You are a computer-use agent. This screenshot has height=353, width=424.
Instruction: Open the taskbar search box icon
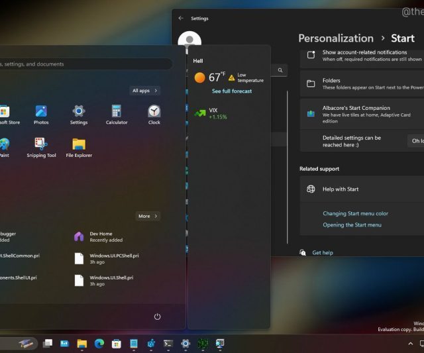26,344
